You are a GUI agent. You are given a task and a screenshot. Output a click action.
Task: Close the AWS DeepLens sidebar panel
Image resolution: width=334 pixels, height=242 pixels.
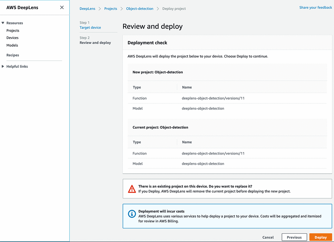tap(62, 7)
